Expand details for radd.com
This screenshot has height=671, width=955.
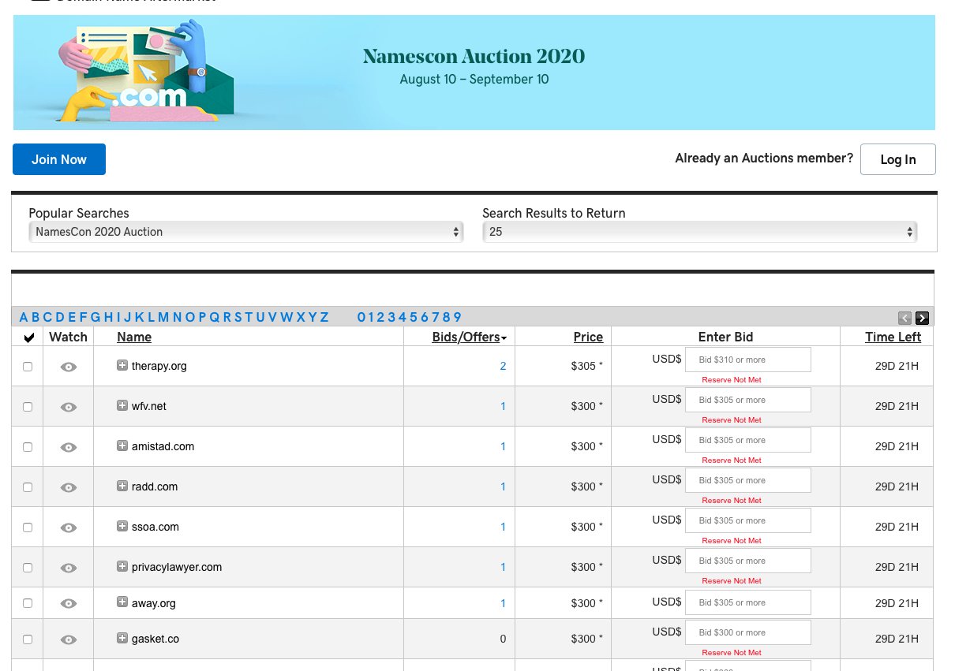[x=122, y=486]
